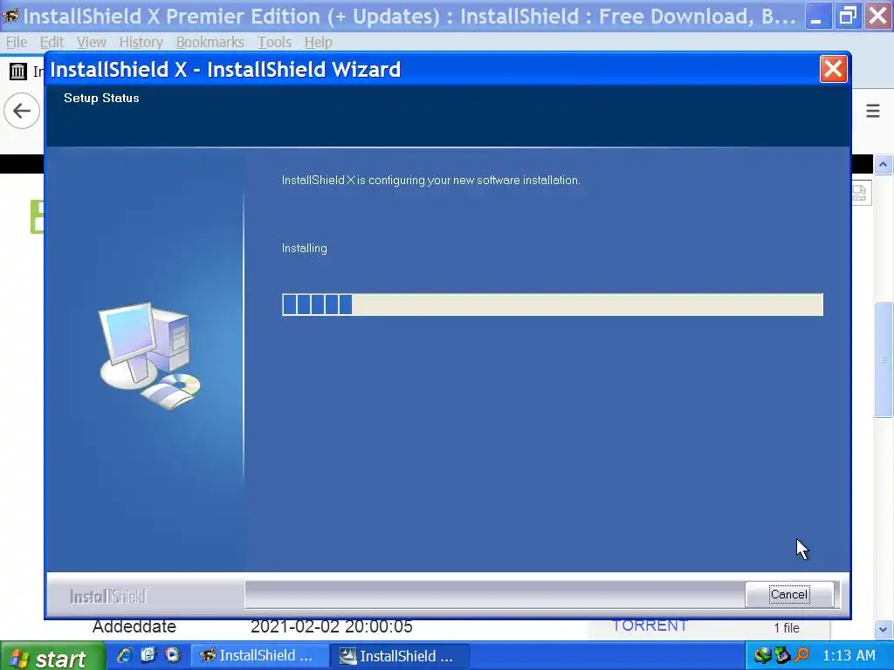
Task: Open the Bookmarks menu in browser
Action: pyautogui.click(x=210, y=42)
